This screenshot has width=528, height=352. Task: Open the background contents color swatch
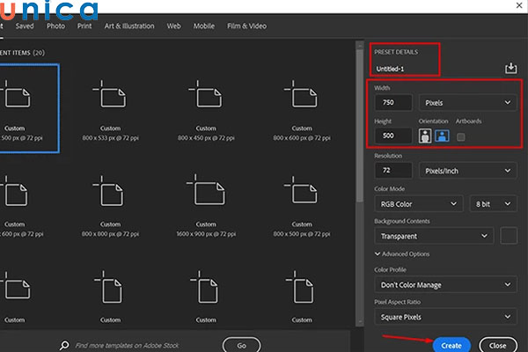(x=509, y=236)
